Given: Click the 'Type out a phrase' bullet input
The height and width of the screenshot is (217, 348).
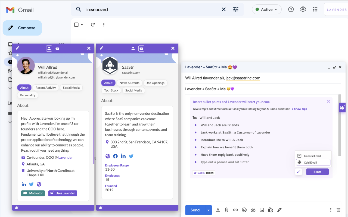Looking at the screenshot, I should 225,162.
